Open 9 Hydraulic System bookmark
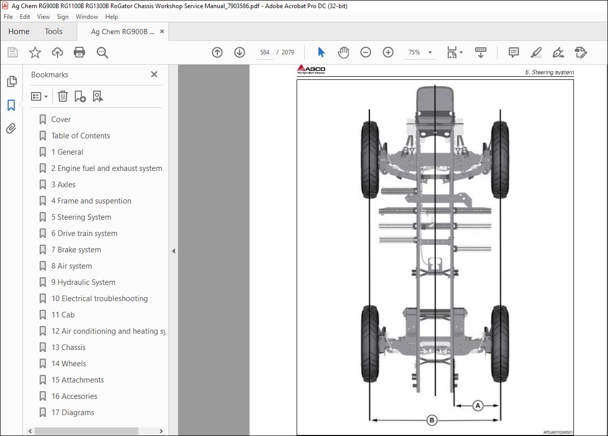This screenshot has width=608, height=436. click(x=83, y=282)
